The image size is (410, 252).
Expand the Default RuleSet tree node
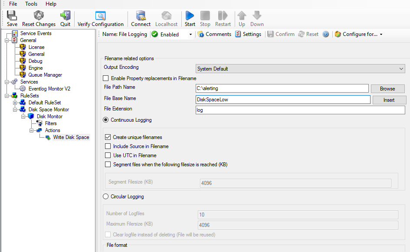16,103
